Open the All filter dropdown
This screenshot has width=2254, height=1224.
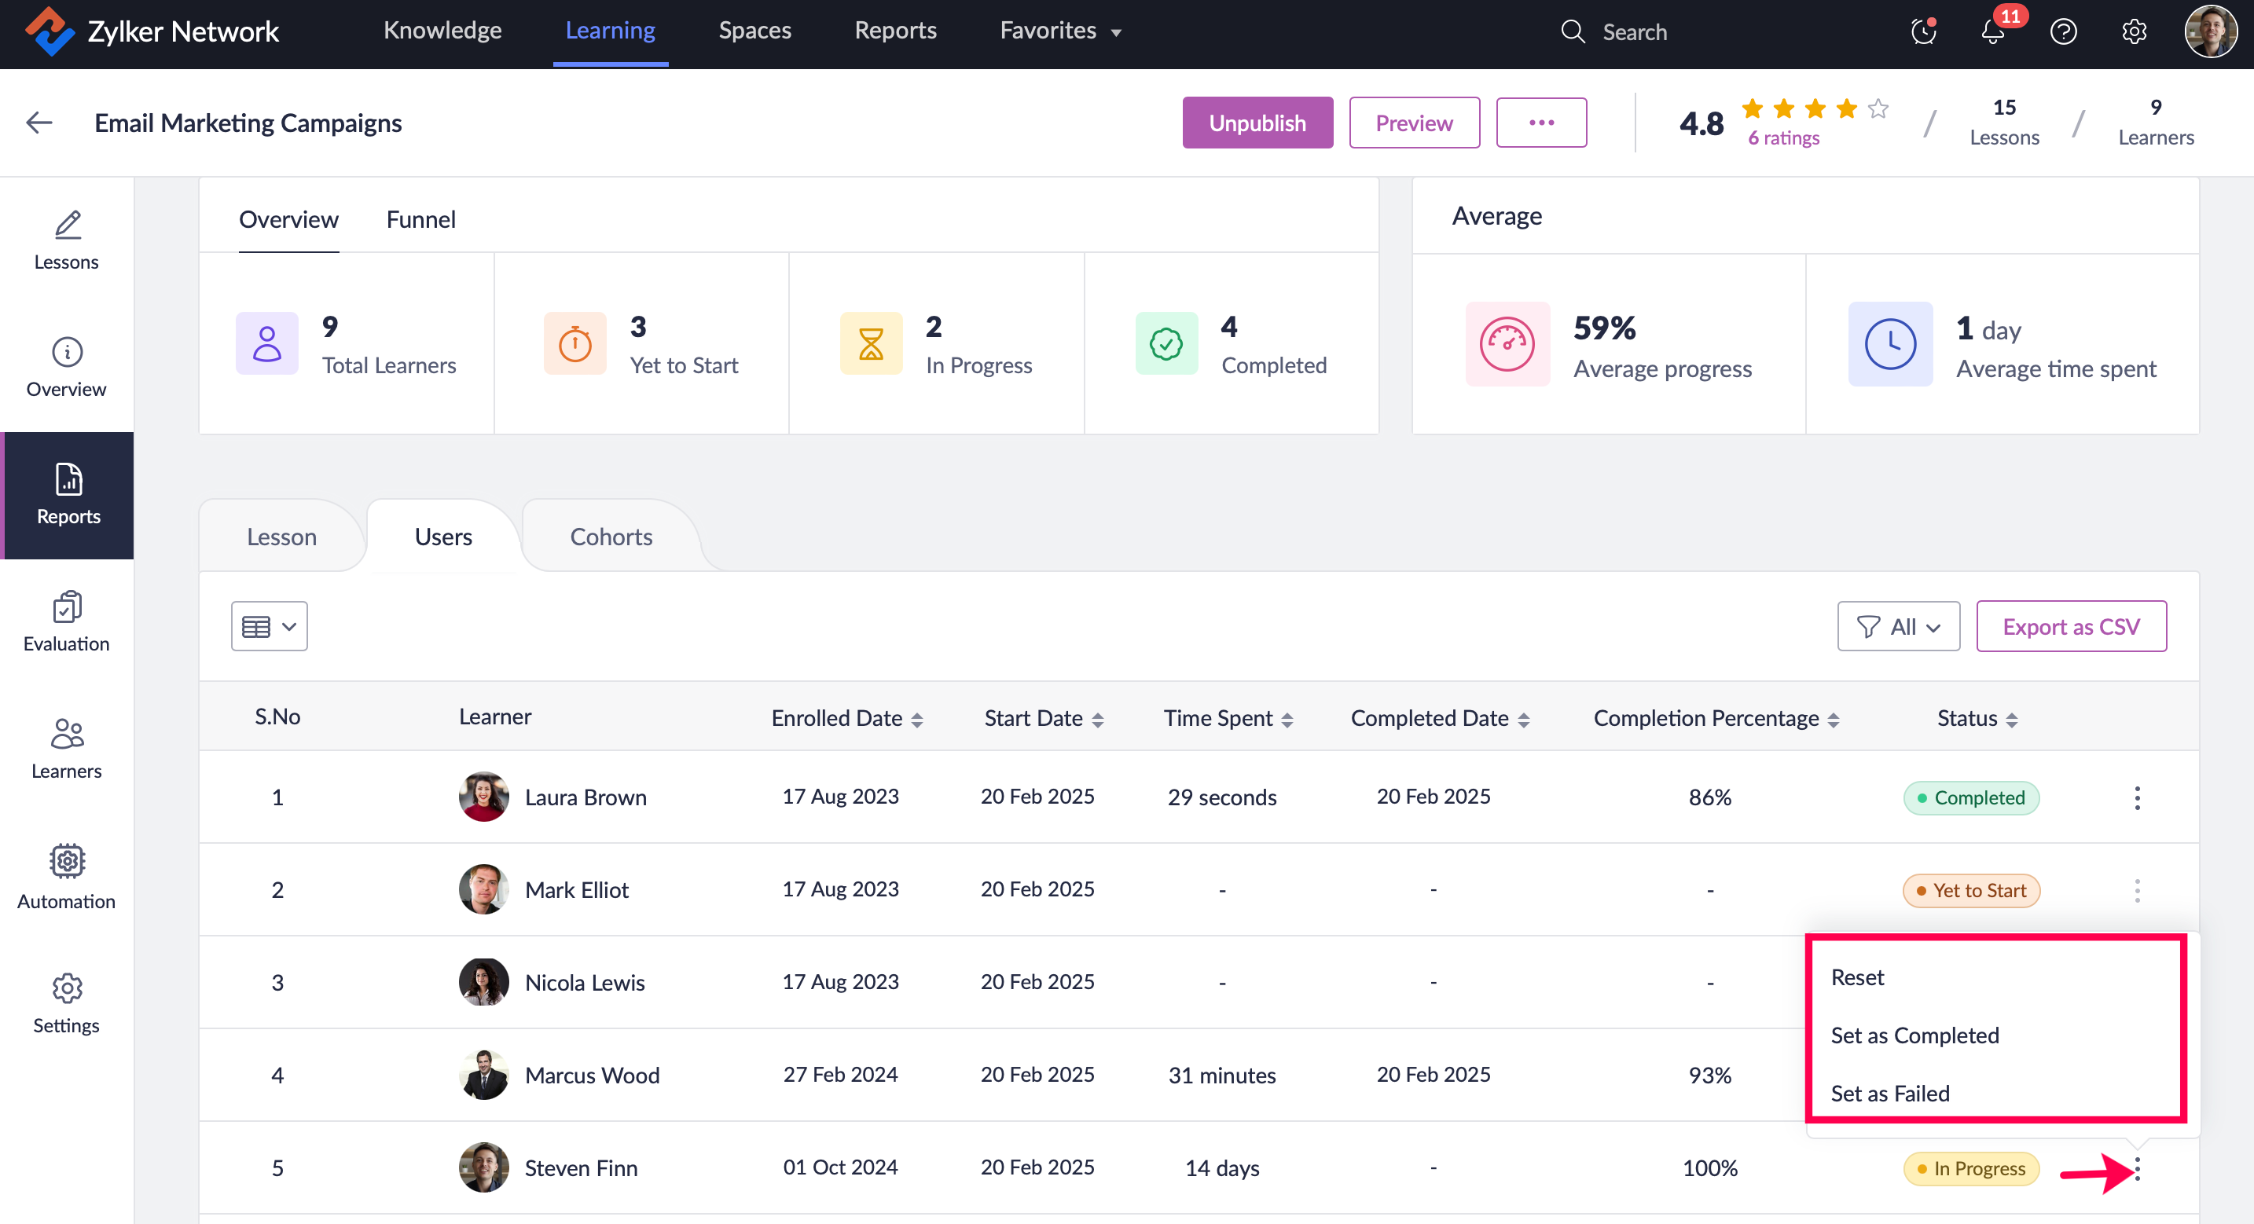pos(1897,626)
